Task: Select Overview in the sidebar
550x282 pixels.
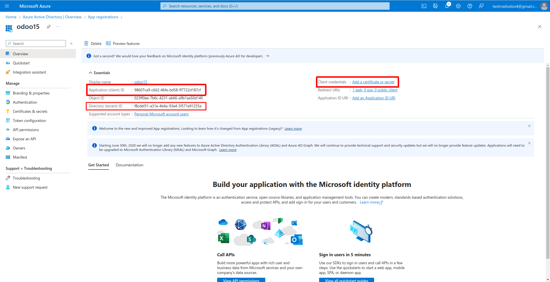Action: click(x=38, y=54)
